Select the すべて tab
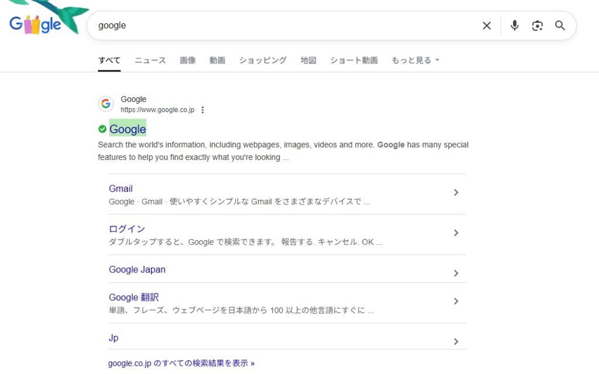This screenshot has width=599, height=374. [109, 60]
